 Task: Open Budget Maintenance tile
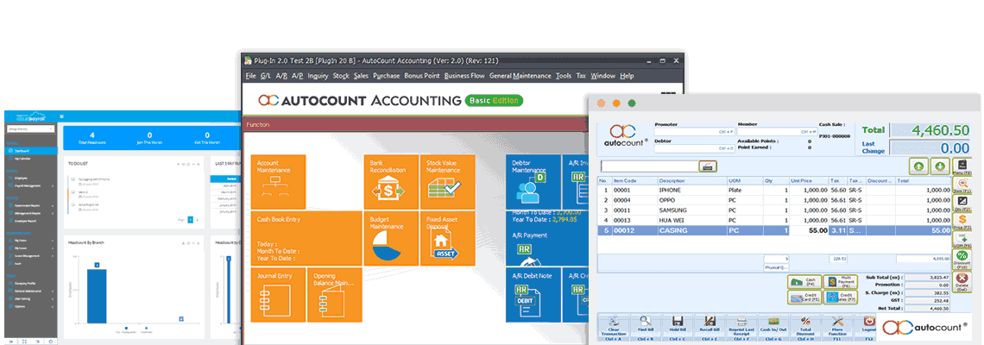(390, 238)
